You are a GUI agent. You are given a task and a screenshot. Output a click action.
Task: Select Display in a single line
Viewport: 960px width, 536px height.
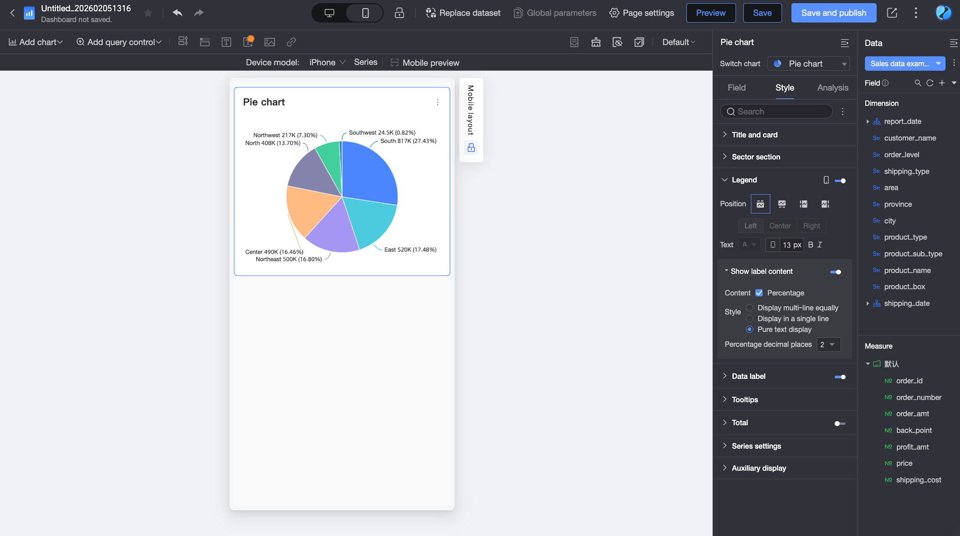750,318
